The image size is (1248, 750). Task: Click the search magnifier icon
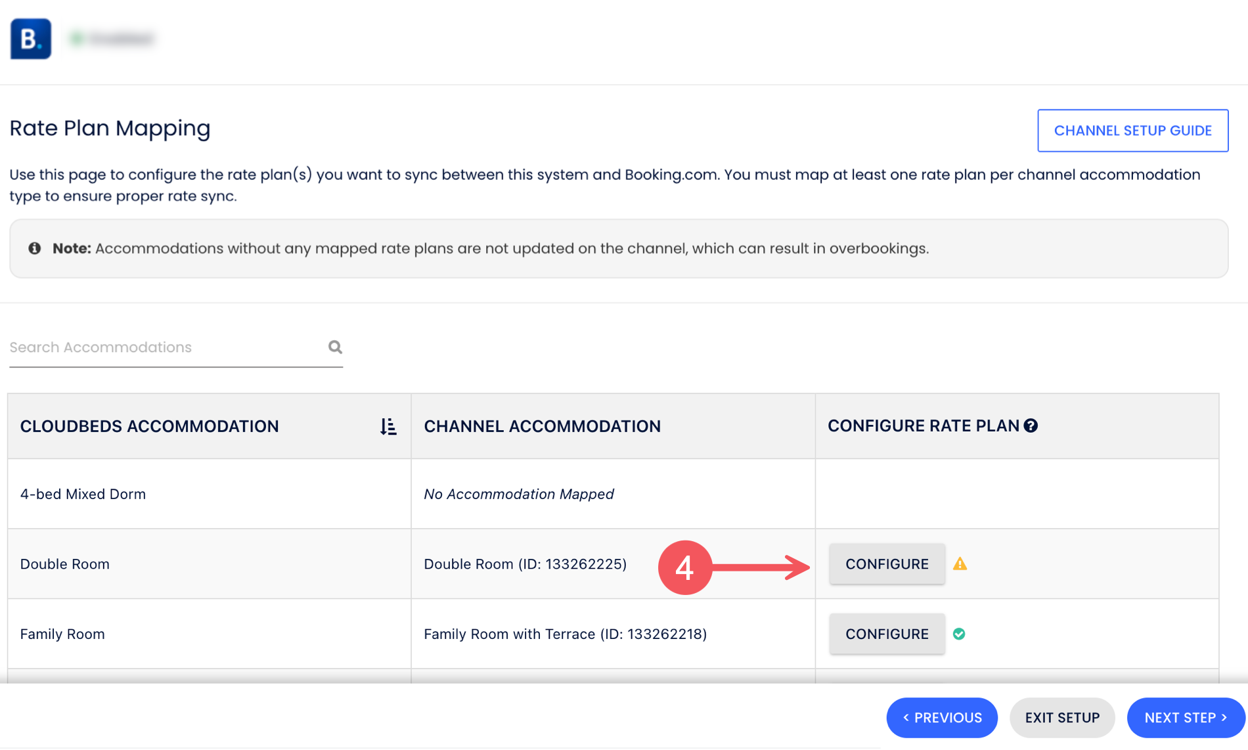[335, 347]
